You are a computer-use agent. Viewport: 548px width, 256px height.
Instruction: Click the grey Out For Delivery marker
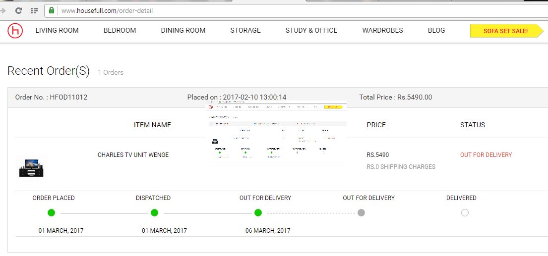pos(362,213)
